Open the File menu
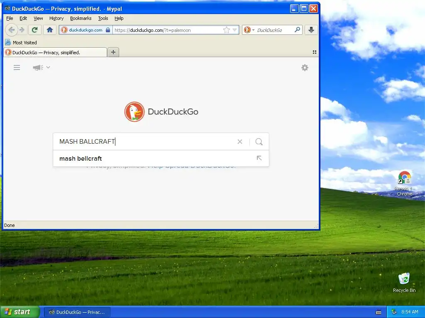The height and width of the screenshot is (318, 425). (x=10, y=18)
